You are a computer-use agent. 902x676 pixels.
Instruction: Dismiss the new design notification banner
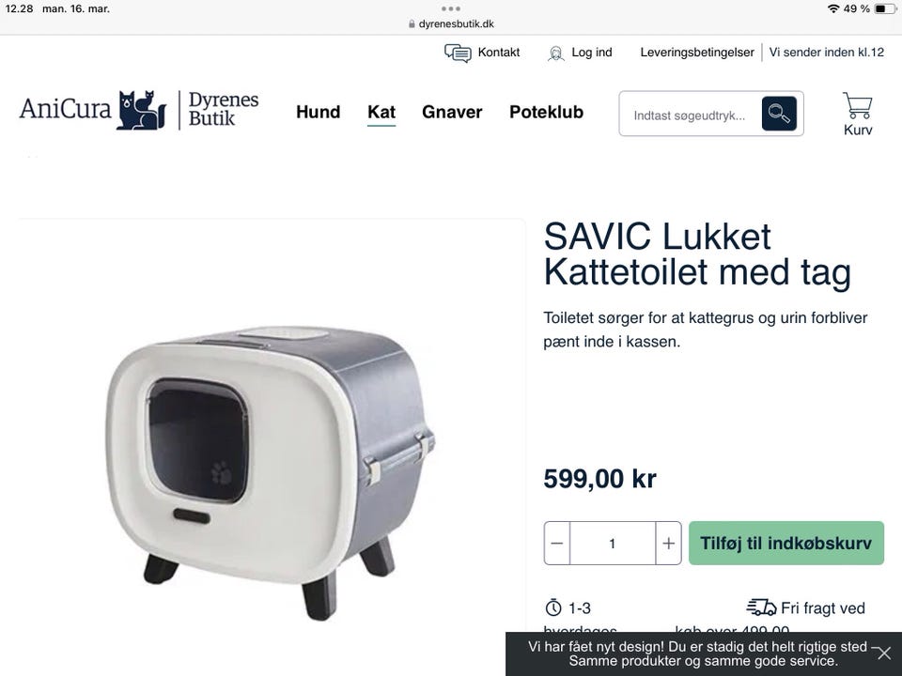pos(883,653)
